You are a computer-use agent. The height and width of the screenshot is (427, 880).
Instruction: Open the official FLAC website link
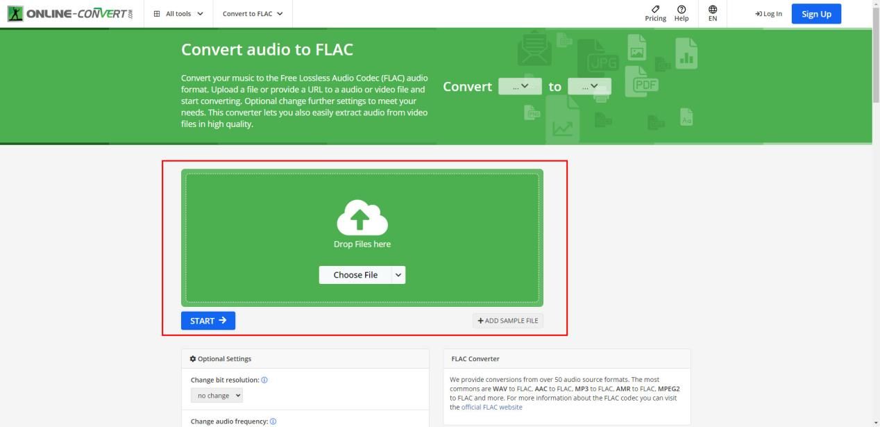pos(492,407)
